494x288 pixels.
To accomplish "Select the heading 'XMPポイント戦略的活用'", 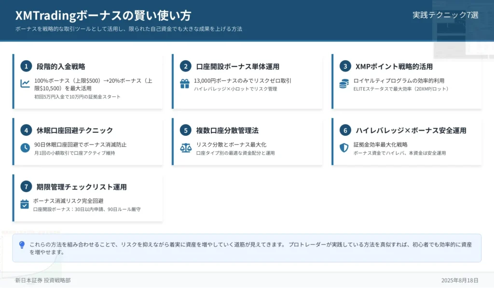I will (x=394, y=66).
